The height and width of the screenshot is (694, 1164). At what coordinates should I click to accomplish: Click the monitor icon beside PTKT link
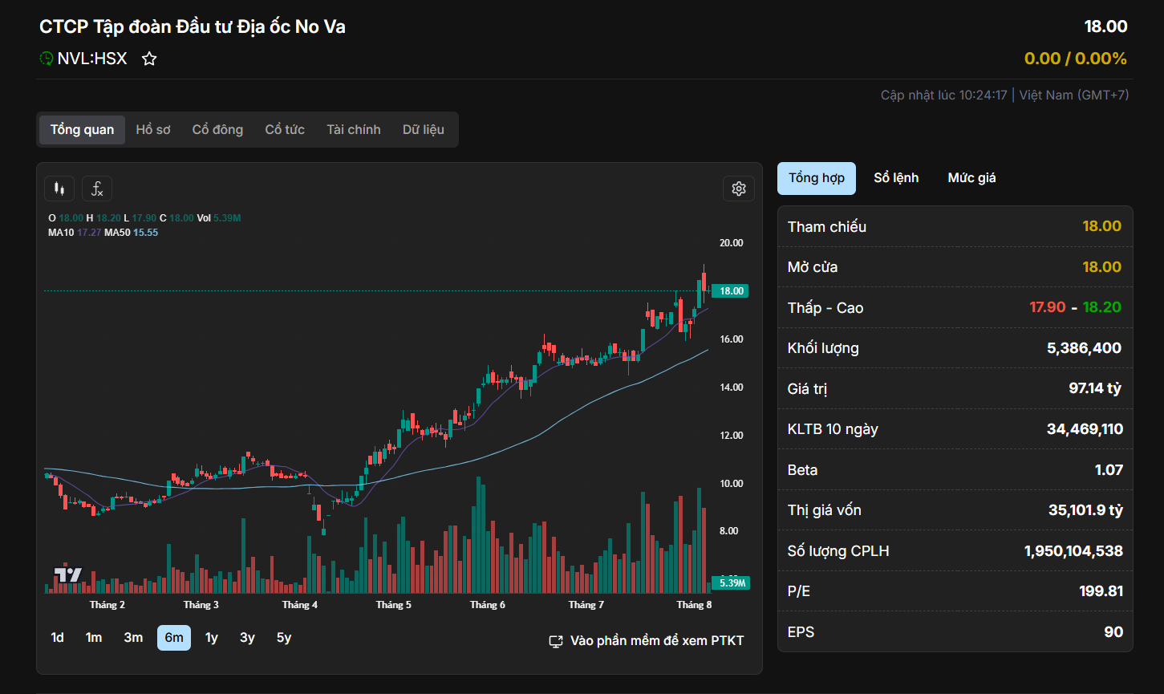556,641
